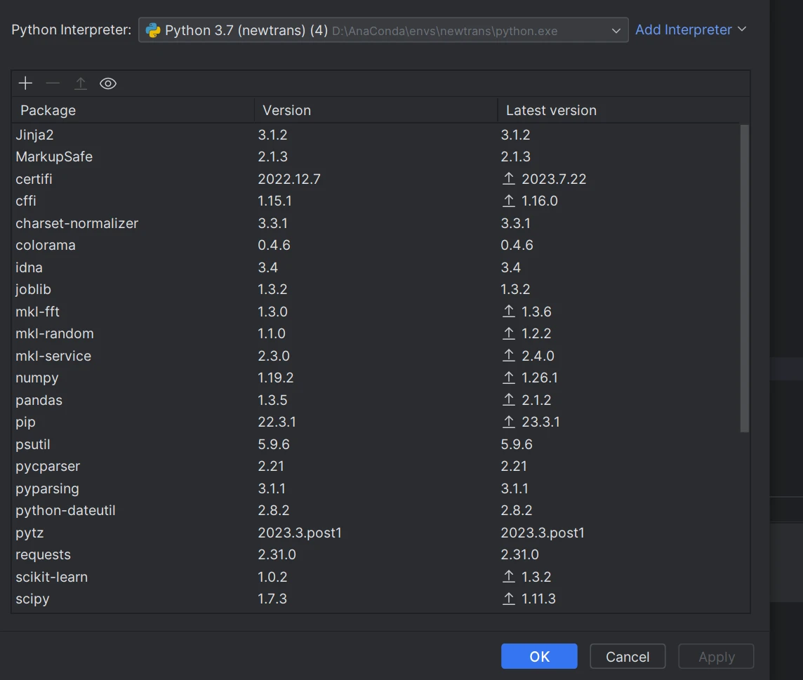Click the package list vertical scrollbar
The image size is (803, 680).
click(x=744, y=278)
